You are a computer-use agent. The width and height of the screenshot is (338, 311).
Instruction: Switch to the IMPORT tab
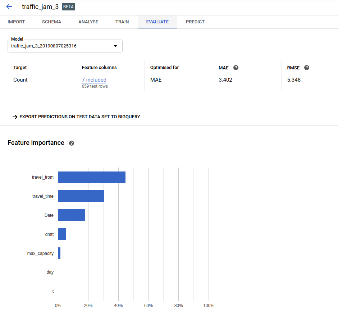pos(16,22)
